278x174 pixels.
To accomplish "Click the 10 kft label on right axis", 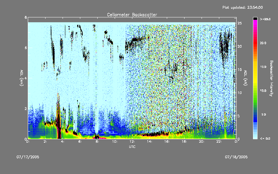I will point(240,93).
